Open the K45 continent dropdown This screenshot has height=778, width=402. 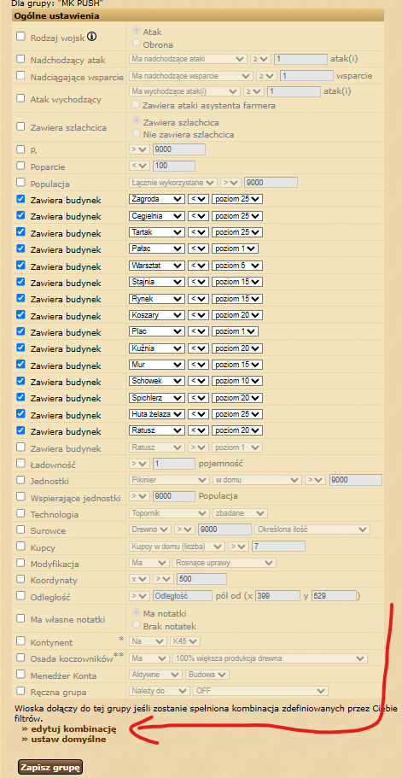pyautogui.click(x=185, y=641)
